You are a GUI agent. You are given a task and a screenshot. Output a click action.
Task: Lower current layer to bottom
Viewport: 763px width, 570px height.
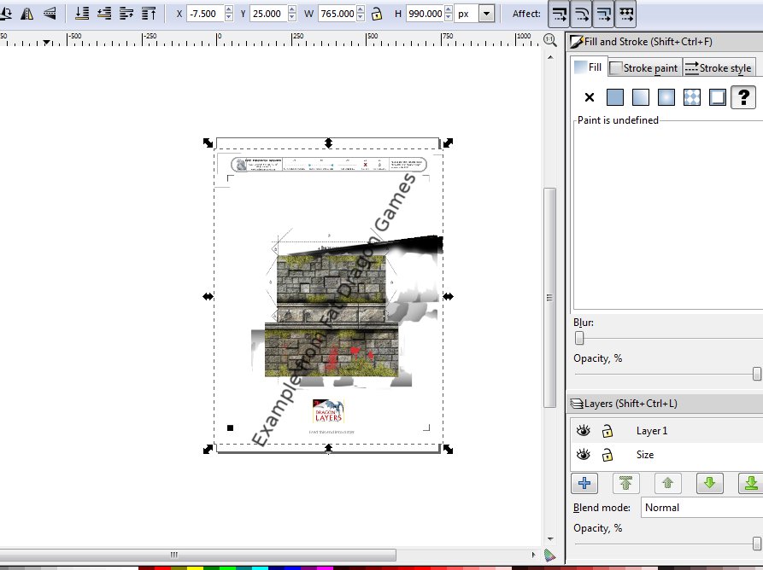(751, 484)
